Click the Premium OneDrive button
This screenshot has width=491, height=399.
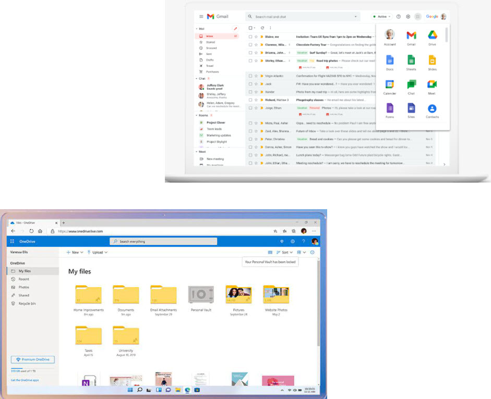tap(33, 359)
